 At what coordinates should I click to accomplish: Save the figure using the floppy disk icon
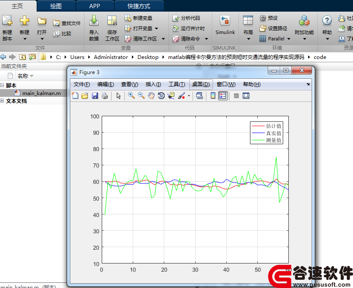[95, 96]
